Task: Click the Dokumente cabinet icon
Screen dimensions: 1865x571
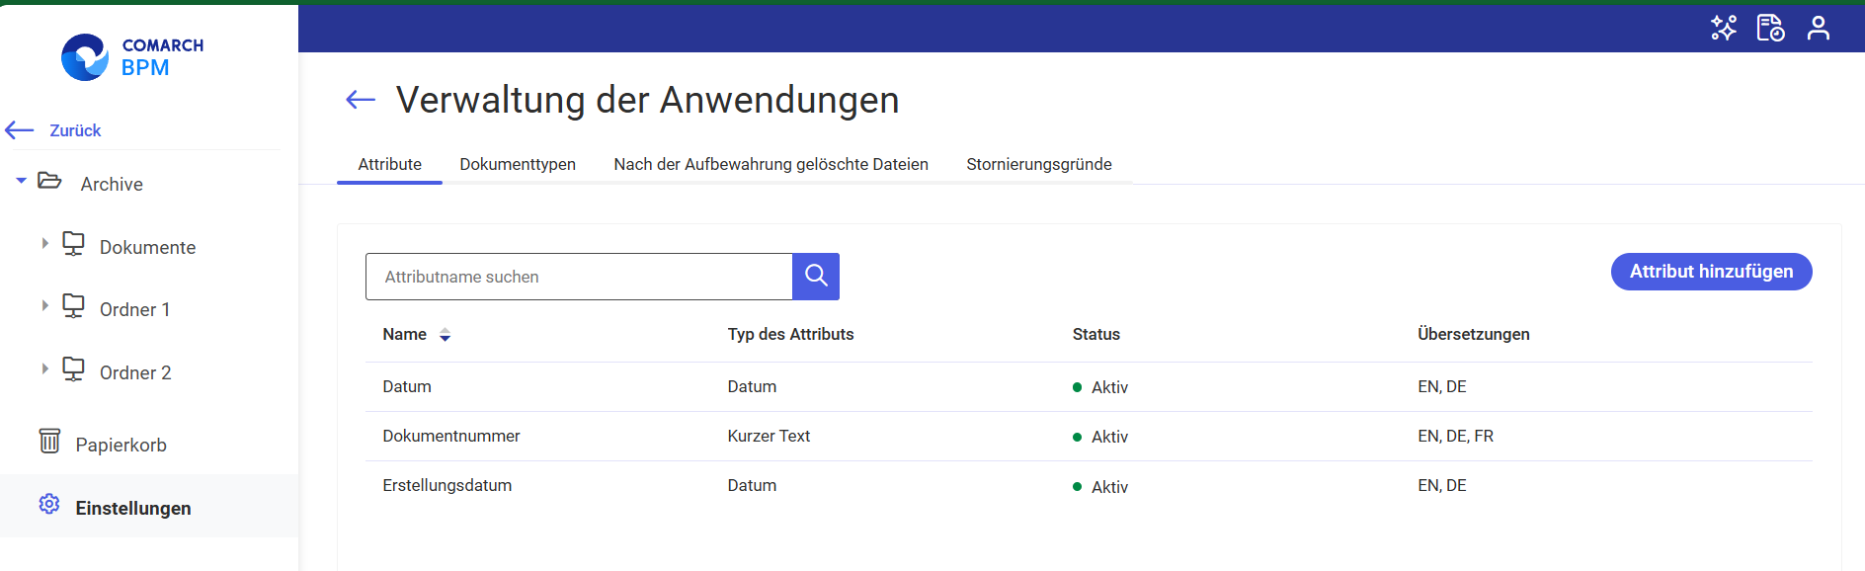Action: click(x=73, y=244)
